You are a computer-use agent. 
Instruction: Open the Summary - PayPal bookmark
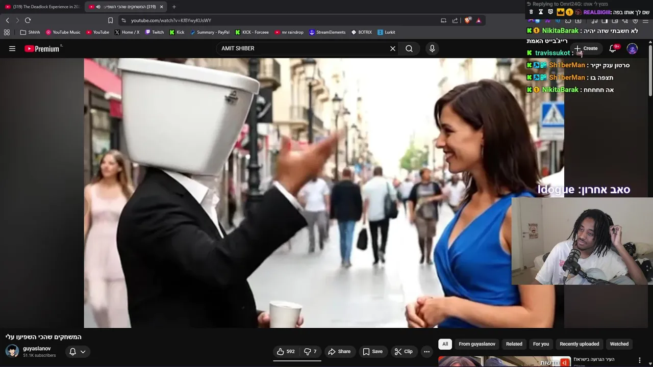[x=210, y=32]
